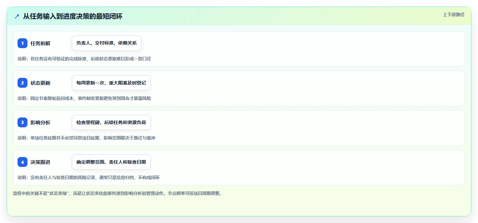Click the 确定调整范围、责任人和复查日期 chip
This screenshot has width=478, height=223.
click(111, 162)
